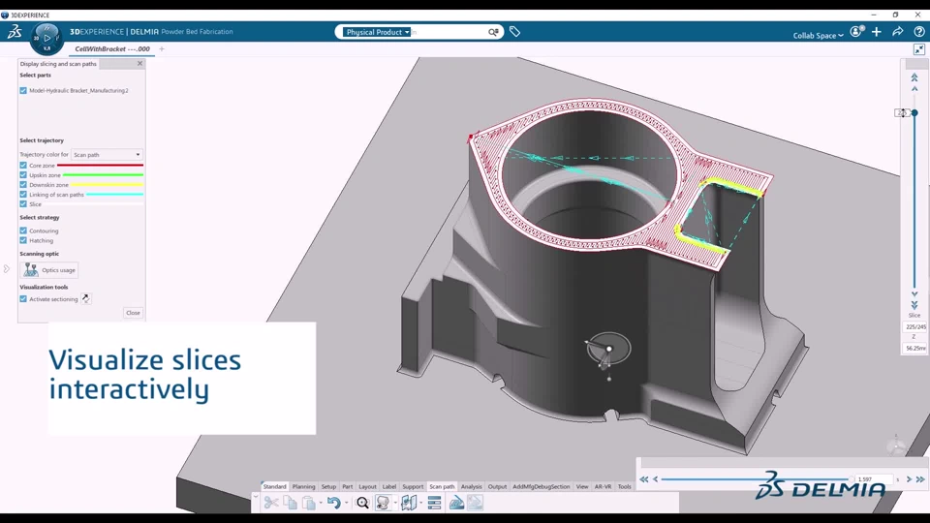The height and width of the screenshot is (523, 930).
Task: Expand the section view dropdown arrow
Action: pos(421,503)
